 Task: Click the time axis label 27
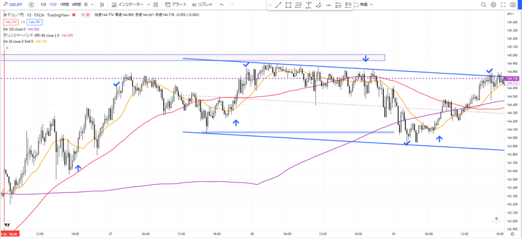[x=110, y=234]
